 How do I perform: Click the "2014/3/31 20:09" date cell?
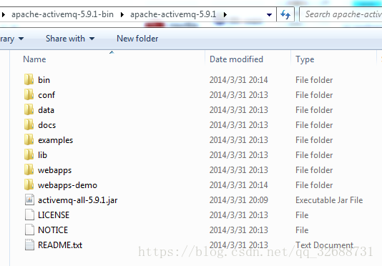click(x=238, y=200)
